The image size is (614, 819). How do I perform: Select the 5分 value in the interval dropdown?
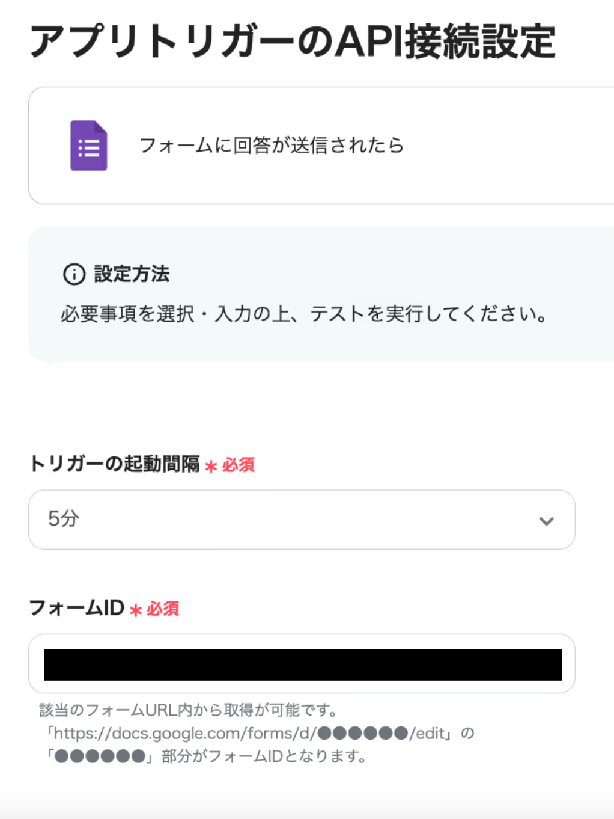pyautogui.click(x=64, y=518)
